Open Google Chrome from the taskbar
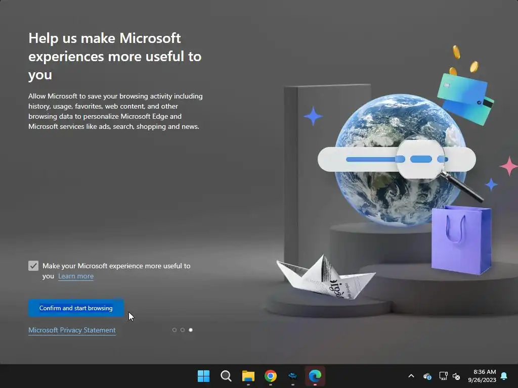The image size is (518, 388). (x=271, y=376)
